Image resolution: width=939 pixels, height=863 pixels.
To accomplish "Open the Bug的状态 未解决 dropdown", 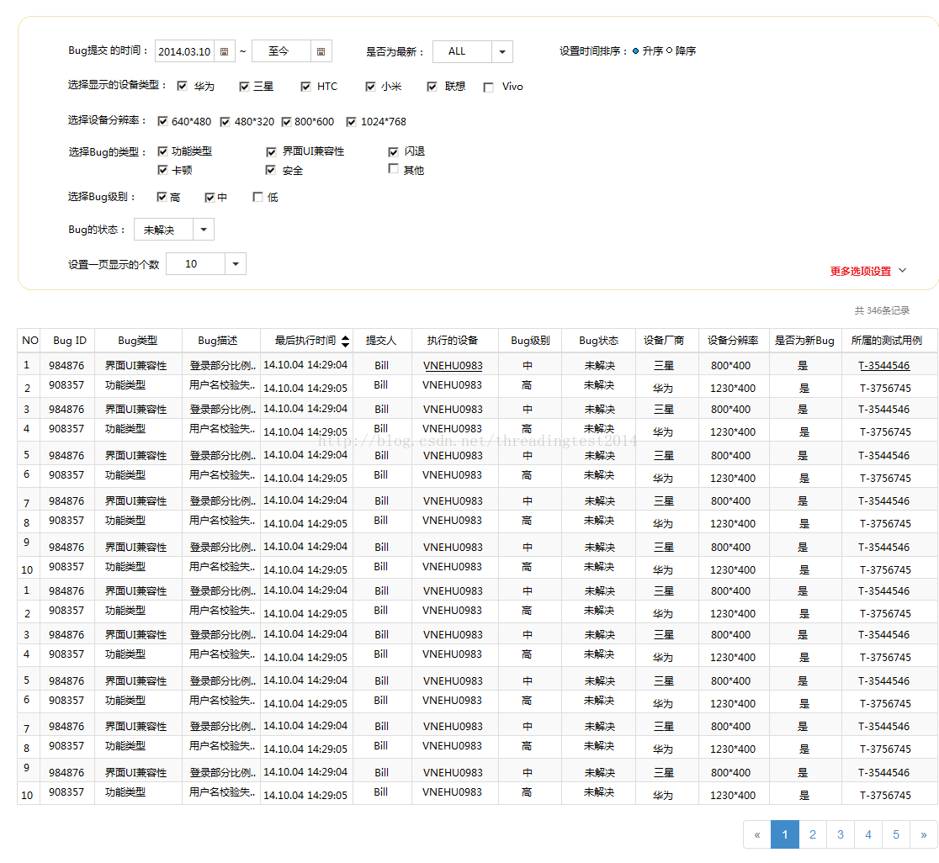I will click(x=173, y=230).
